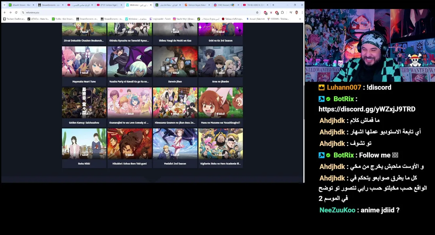The width and height of the screenshot is (435, 235).
Task: Switch to the TO BE HERO X YouTube tab
Action: pyautogui.click(x=255, y=5)
